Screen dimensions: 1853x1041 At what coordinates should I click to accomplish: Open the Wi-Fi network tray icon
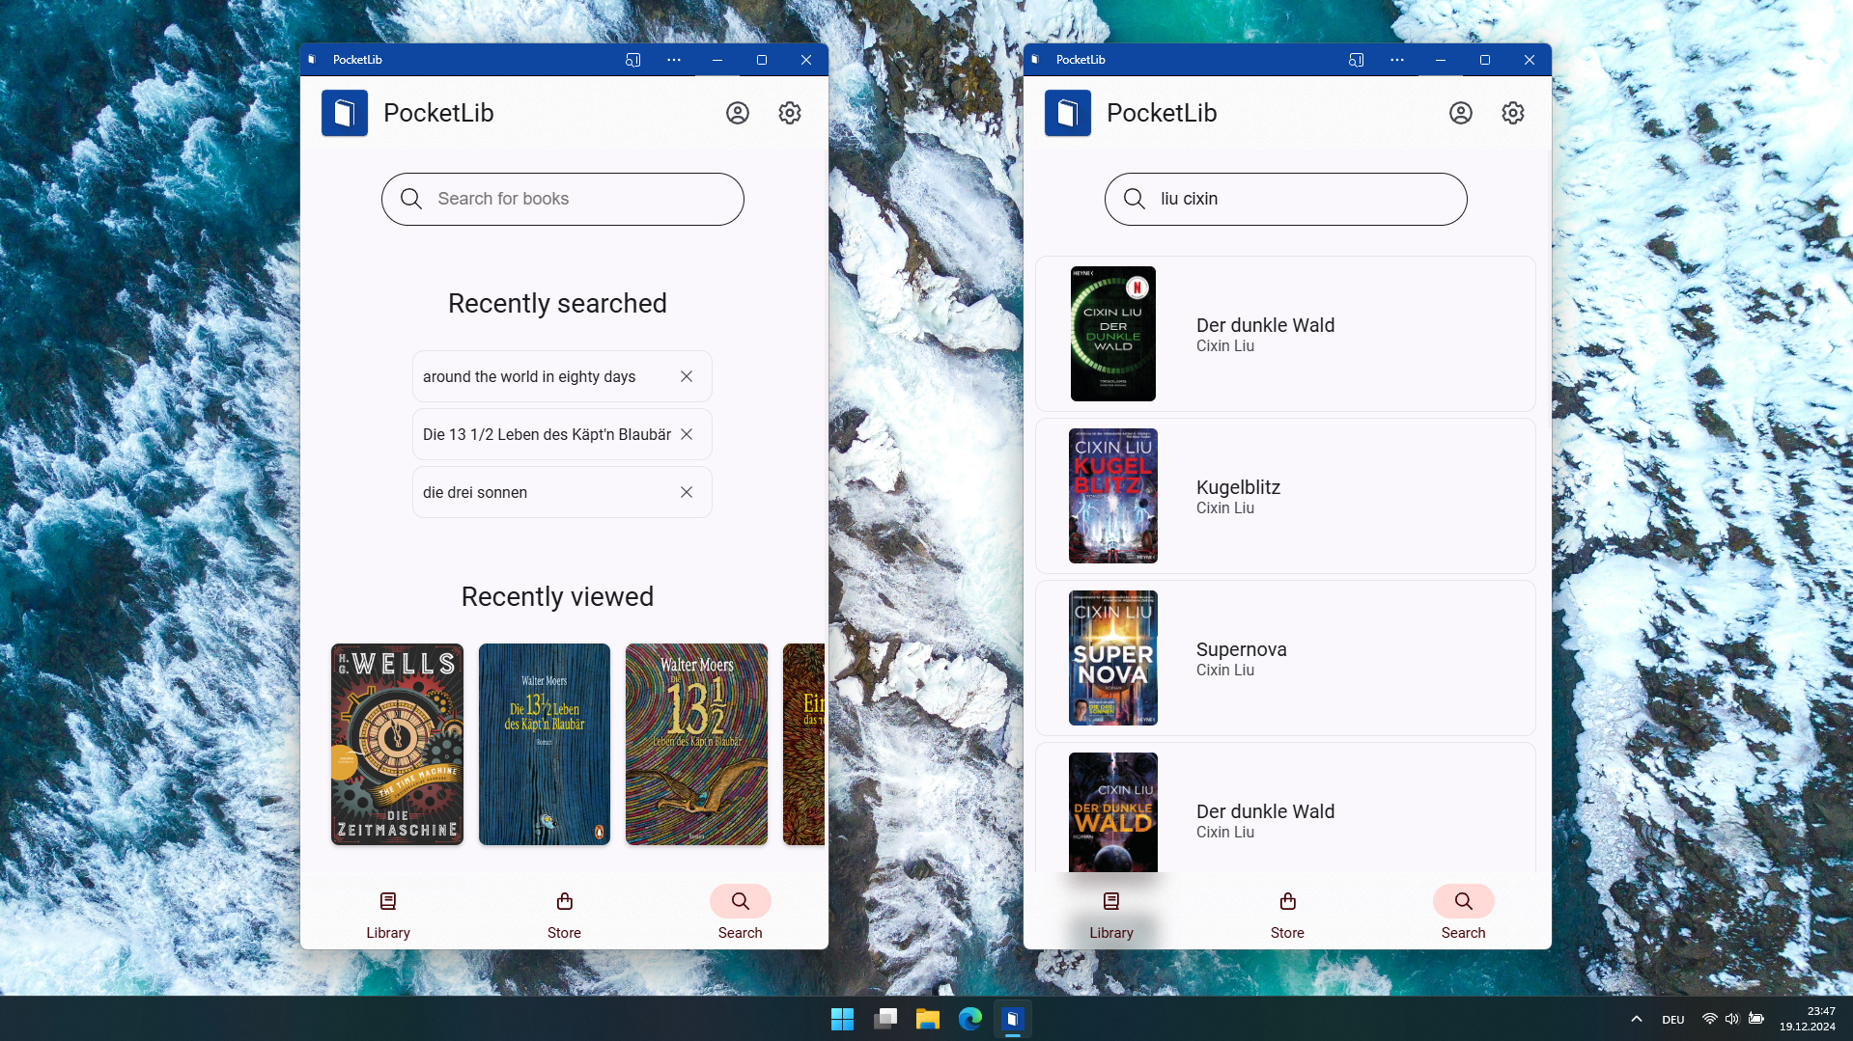(x=1710, y=1019)
